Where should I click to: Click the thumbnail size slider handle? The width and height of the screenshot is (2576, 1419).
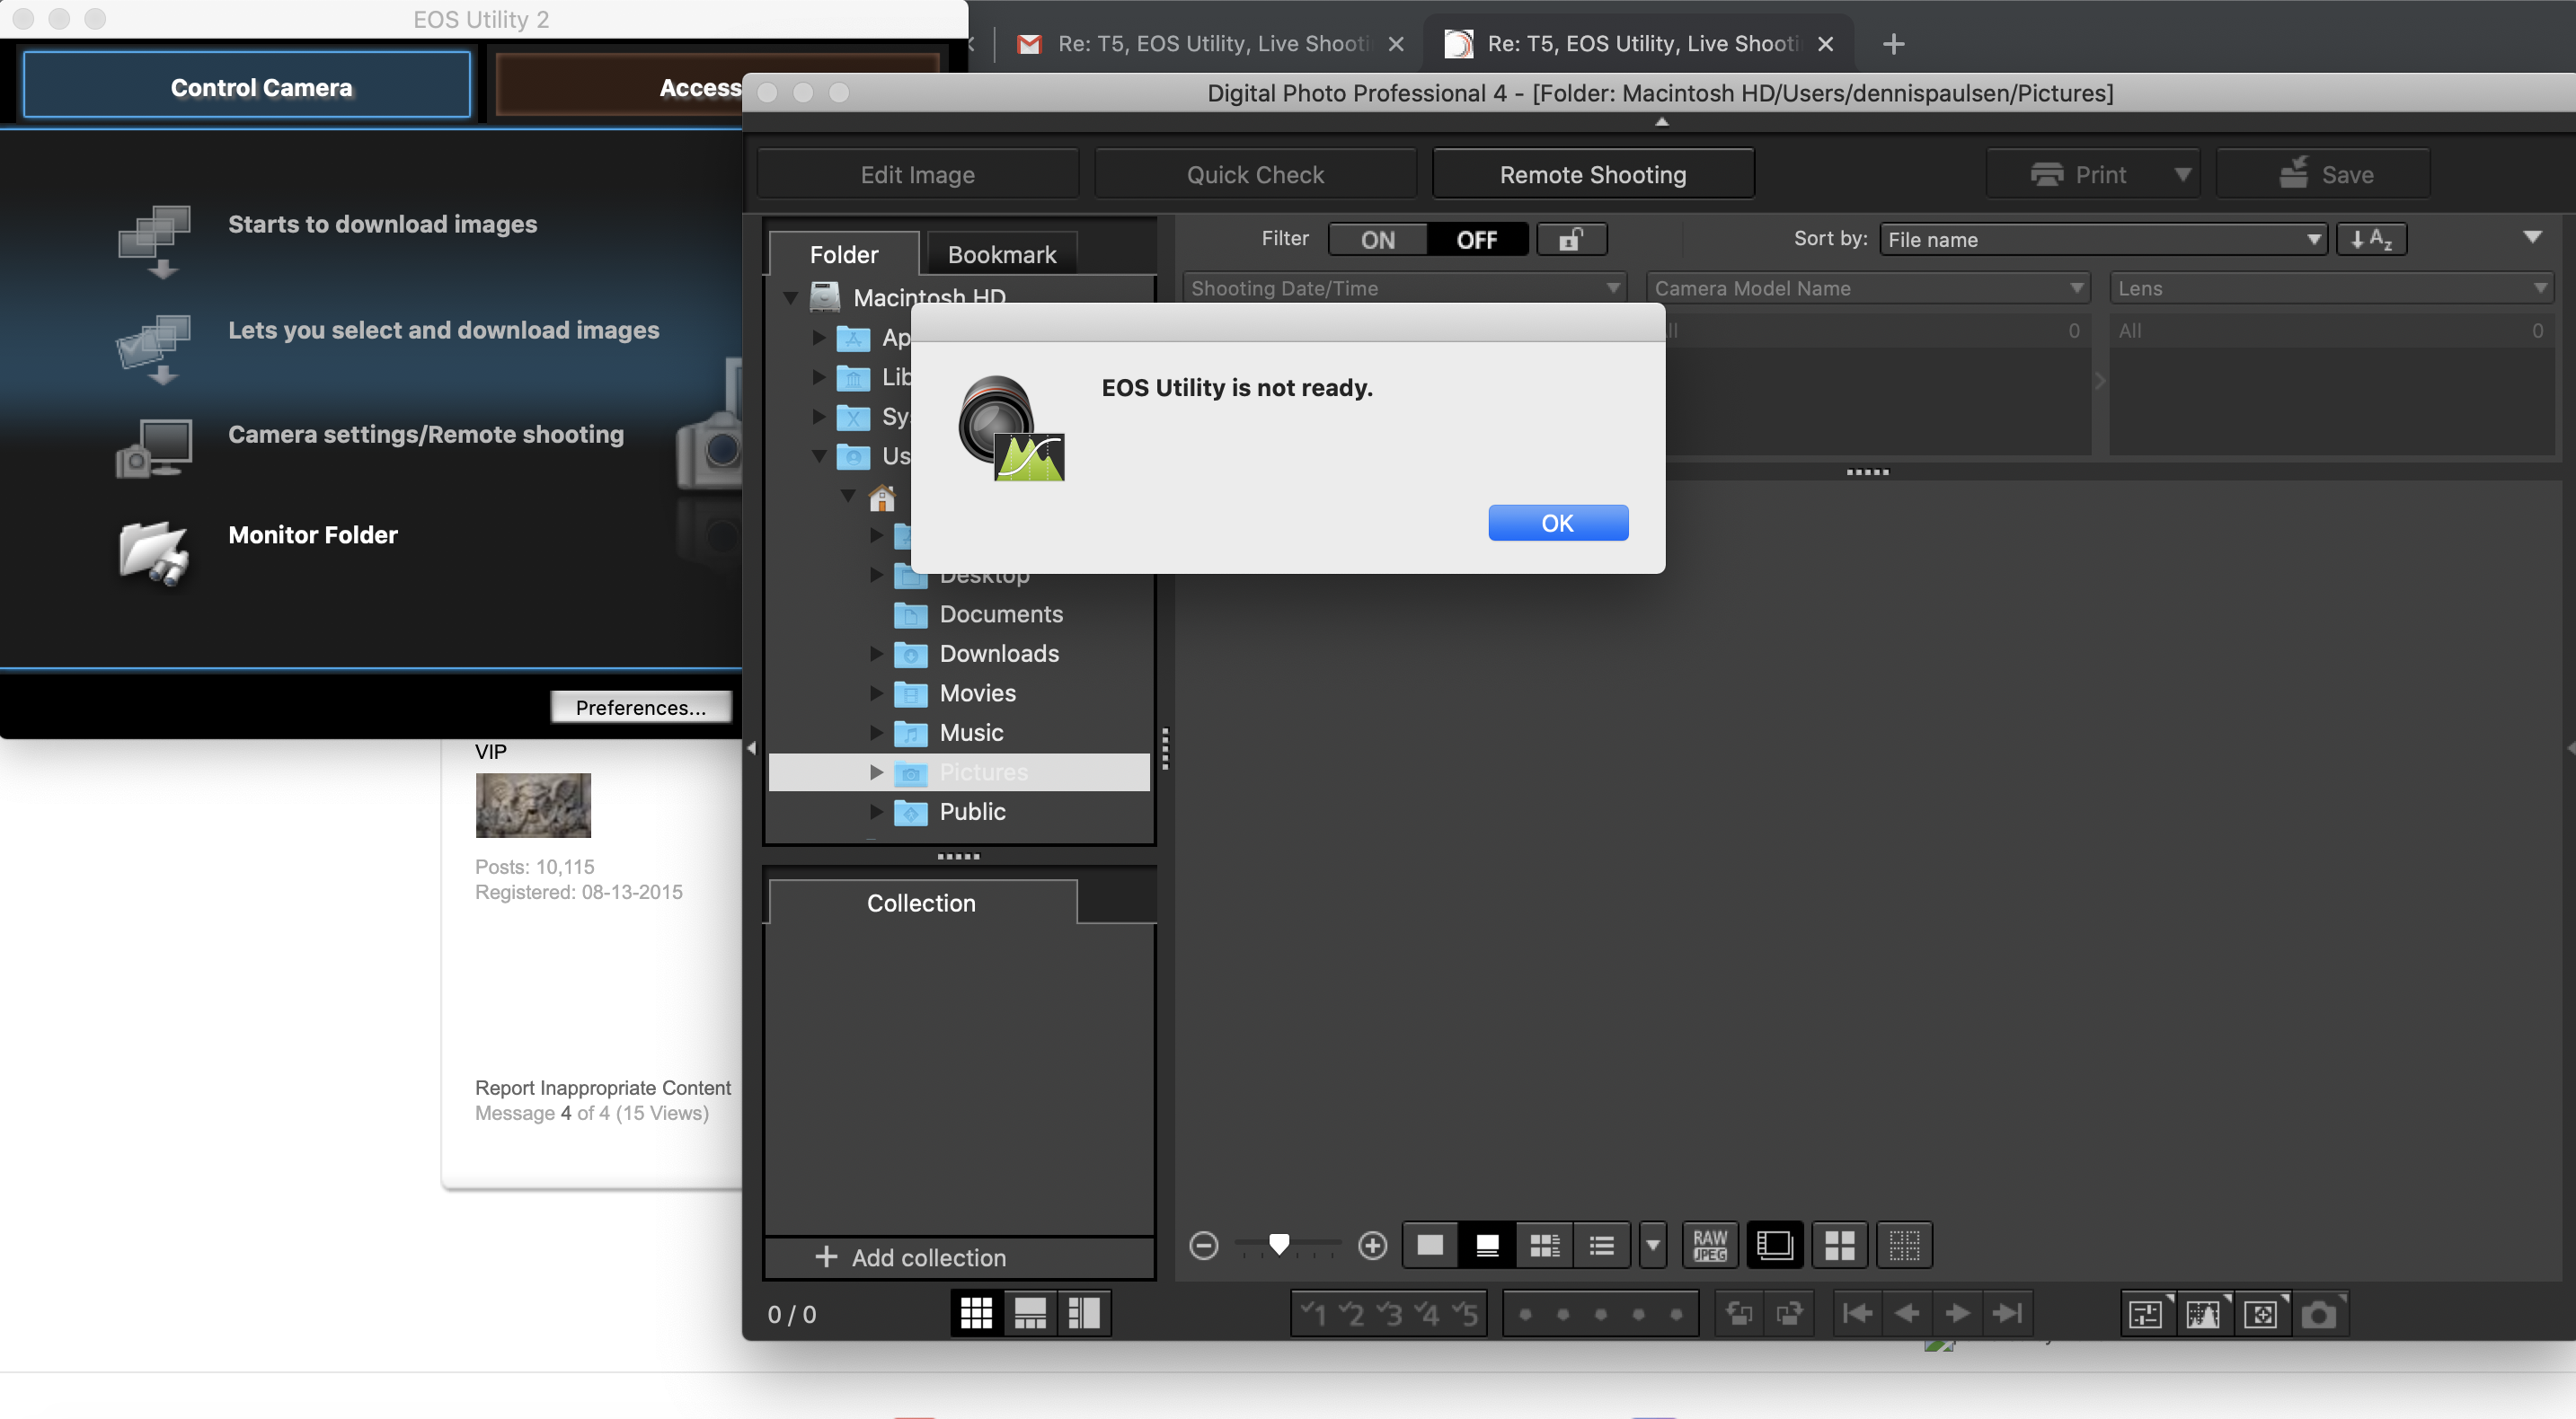tap(1278, 1244)
